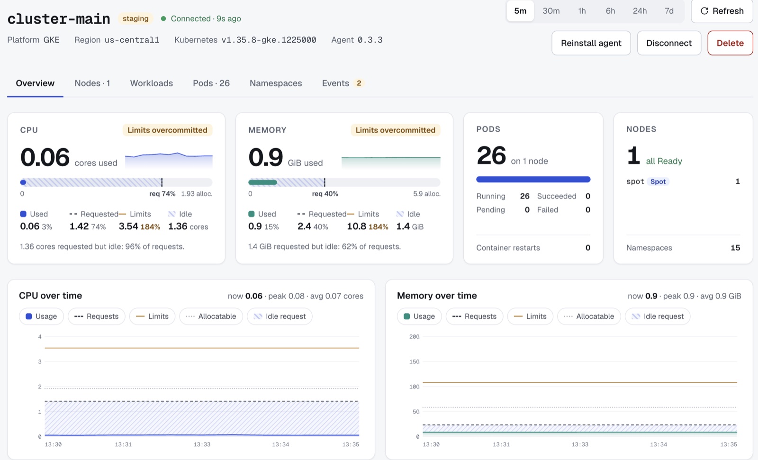758x460 pixels.
Task: Click the Memory Limits overcommitted badge
Action: click(x=396, y=130)
